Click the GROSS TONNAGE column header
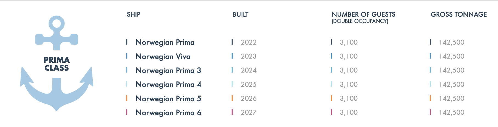This screenshot has height=127, width=498. pyautogui.click(x=459, y=15)
